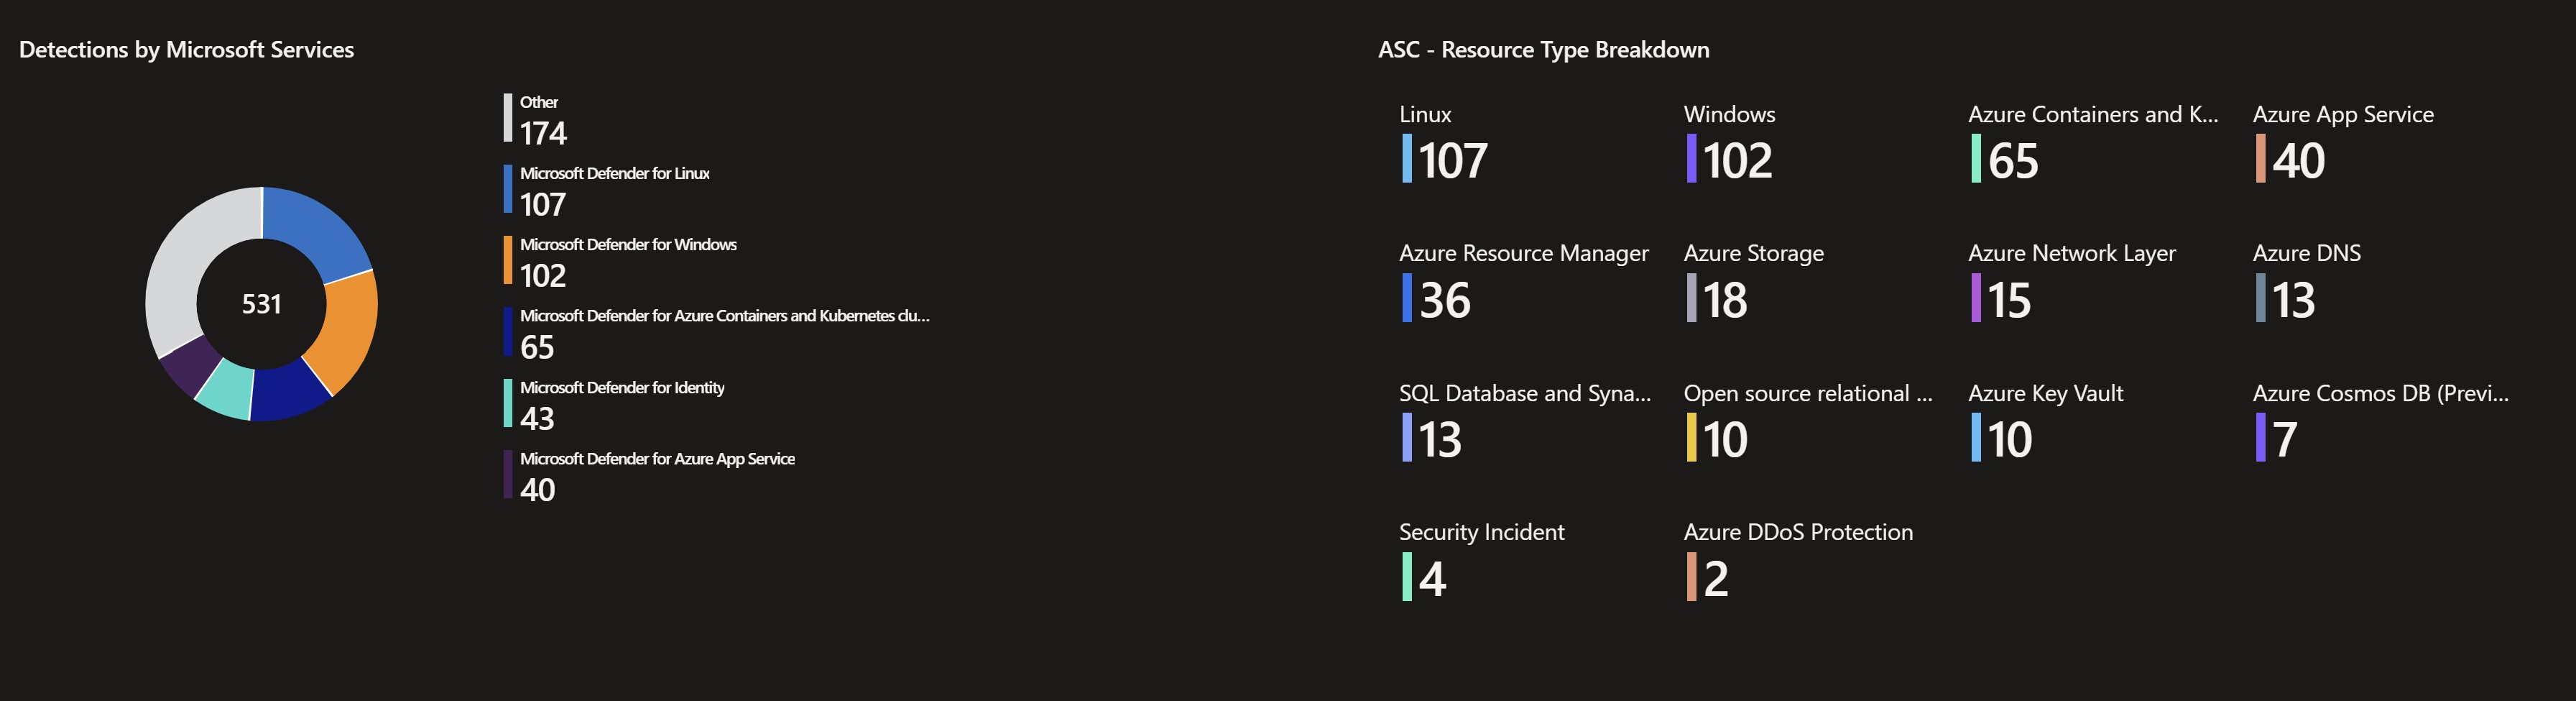Screen dimensions: 2576x701
Task: Click the Microsoft Defender for Linux legend label
Action: click(x=614, y=173)
